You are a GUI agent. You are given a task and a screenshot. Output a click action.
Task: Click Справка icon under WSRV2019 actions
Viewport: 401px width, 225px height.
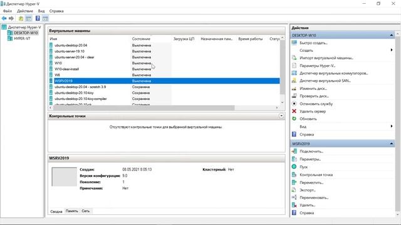(294, 212)
